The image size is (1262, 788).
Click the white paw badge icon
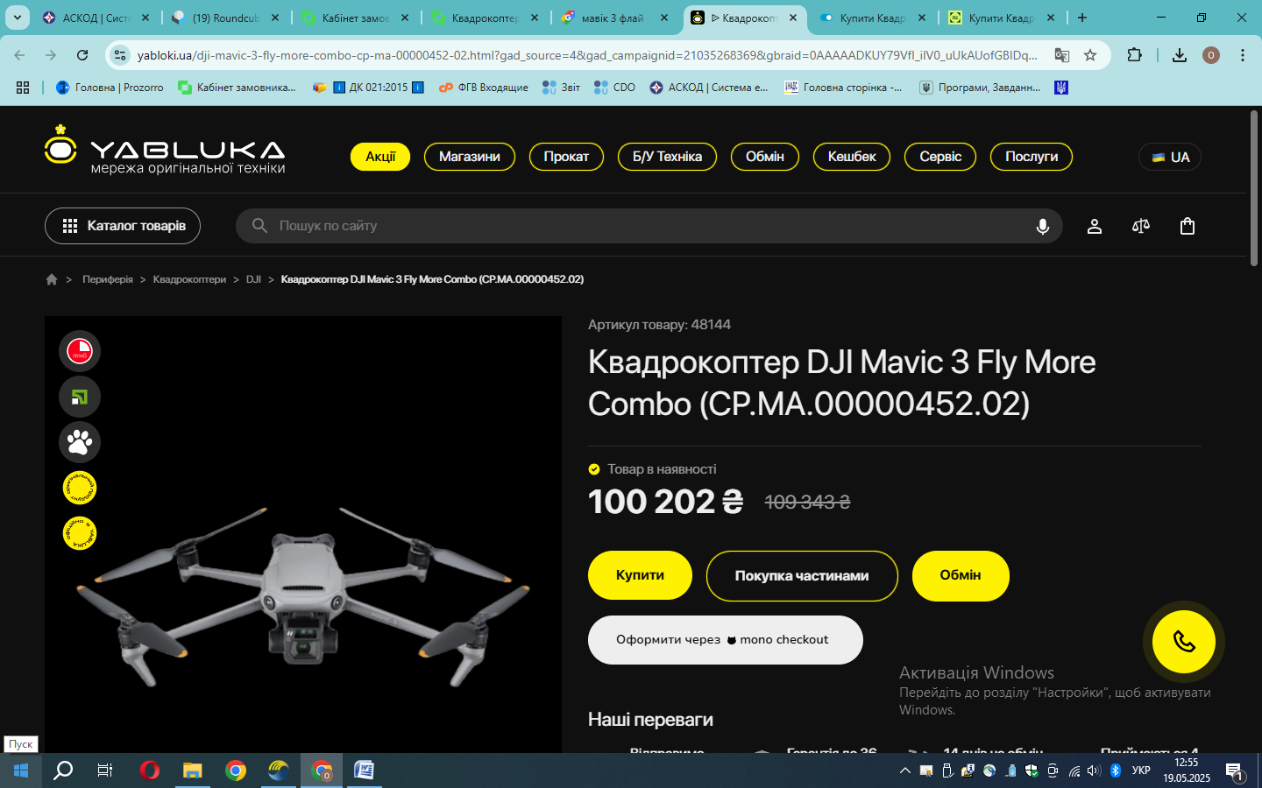pyautogui.click(x=80, y=442)
